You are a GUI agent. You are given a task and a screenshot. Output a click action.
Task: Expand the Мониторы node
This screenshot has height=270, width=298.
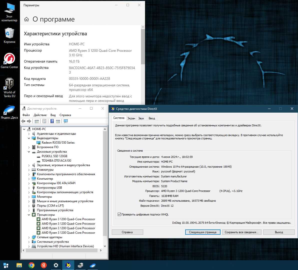pyautogui.click(x=29, y=197)
